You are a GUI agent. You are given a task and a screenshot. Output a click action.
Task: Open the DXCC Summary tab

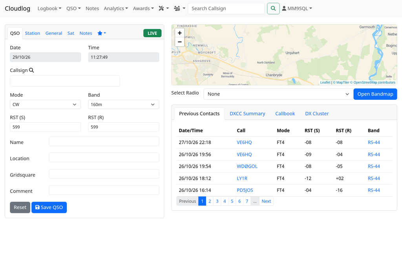[x=247, y=114]
